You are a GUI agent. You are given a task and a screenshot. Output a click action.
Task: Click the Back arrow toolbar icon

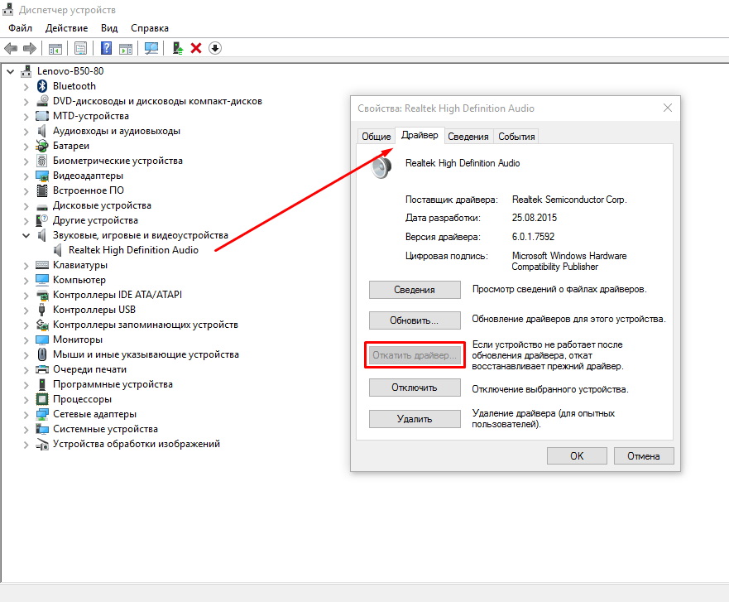pos(11,48)
